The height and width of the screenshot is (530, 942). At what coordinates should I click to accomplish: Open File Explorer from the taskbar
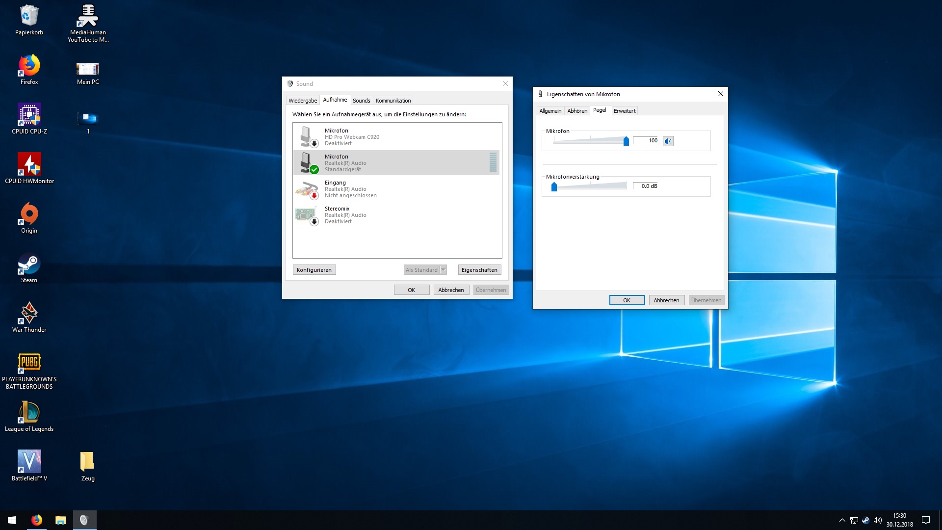[60, 520]
